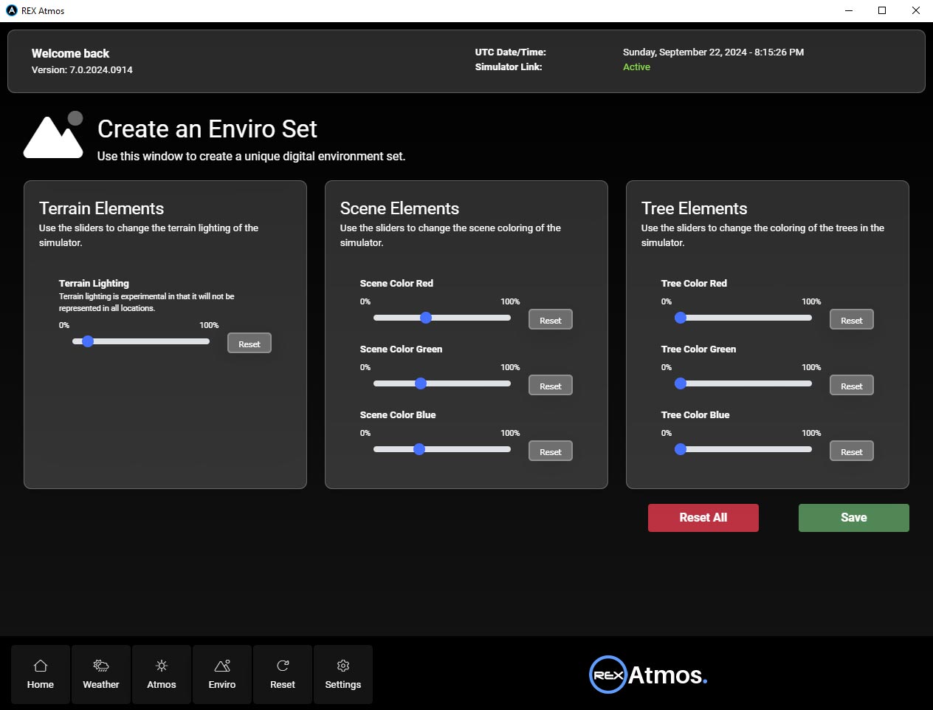
Task: Reset the Scene Color Blue value
Action: tap(550, 451)
